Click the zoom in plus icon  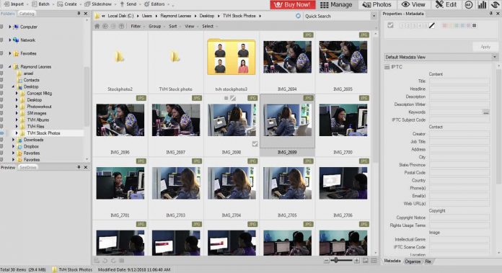coord(356,261)
